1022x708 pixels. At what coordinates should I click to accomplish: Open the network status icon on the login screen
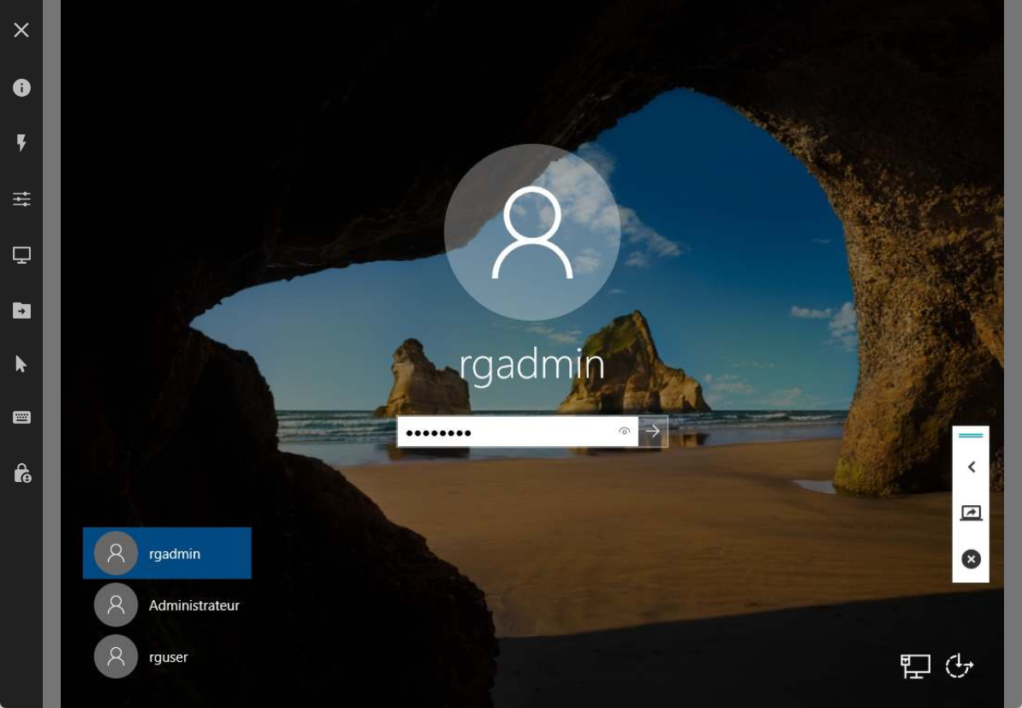pos(915,665)
